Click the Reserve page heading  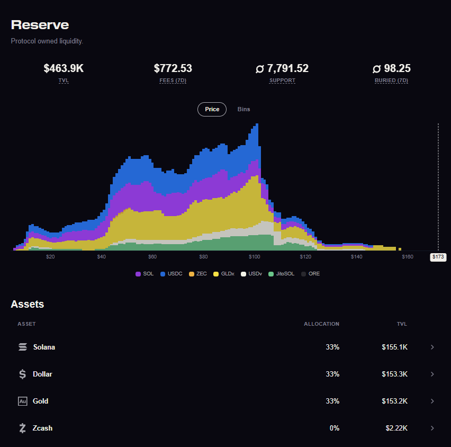[40, 25]
